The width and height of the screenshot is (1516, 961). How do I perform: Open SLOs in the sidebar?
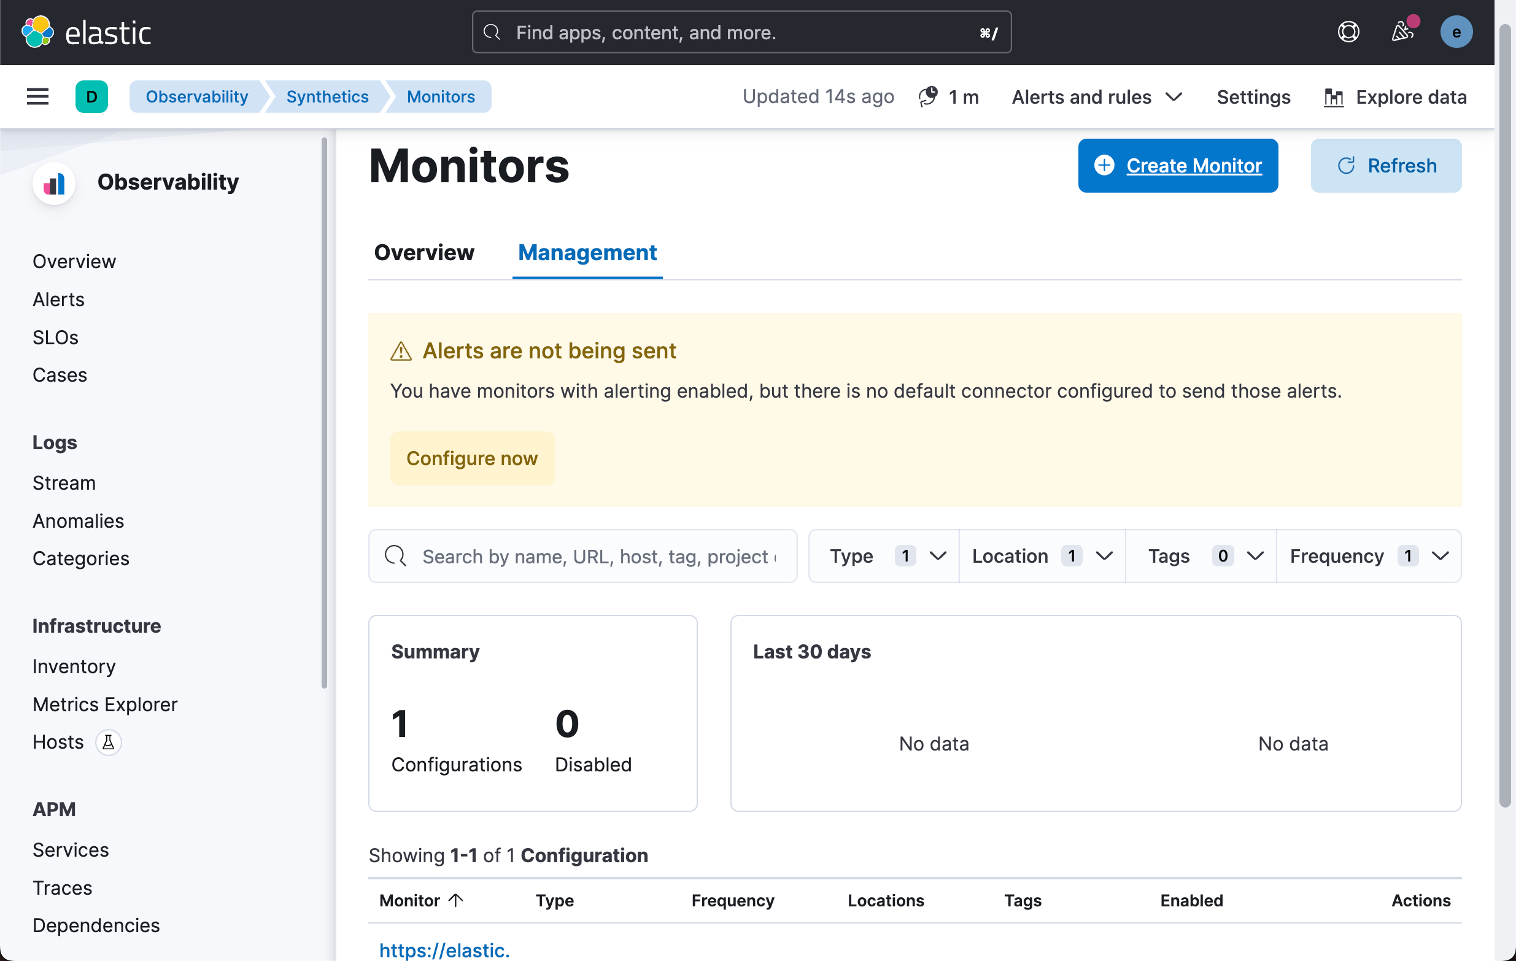(55, 338)
